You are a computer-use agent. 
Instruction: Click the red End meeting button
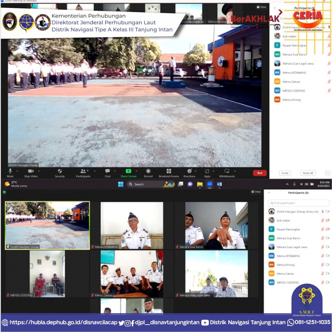pos(260,173)
